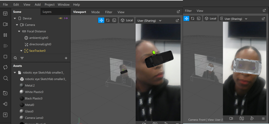Collapse the Focal Distance node

(x=19, y=31)
